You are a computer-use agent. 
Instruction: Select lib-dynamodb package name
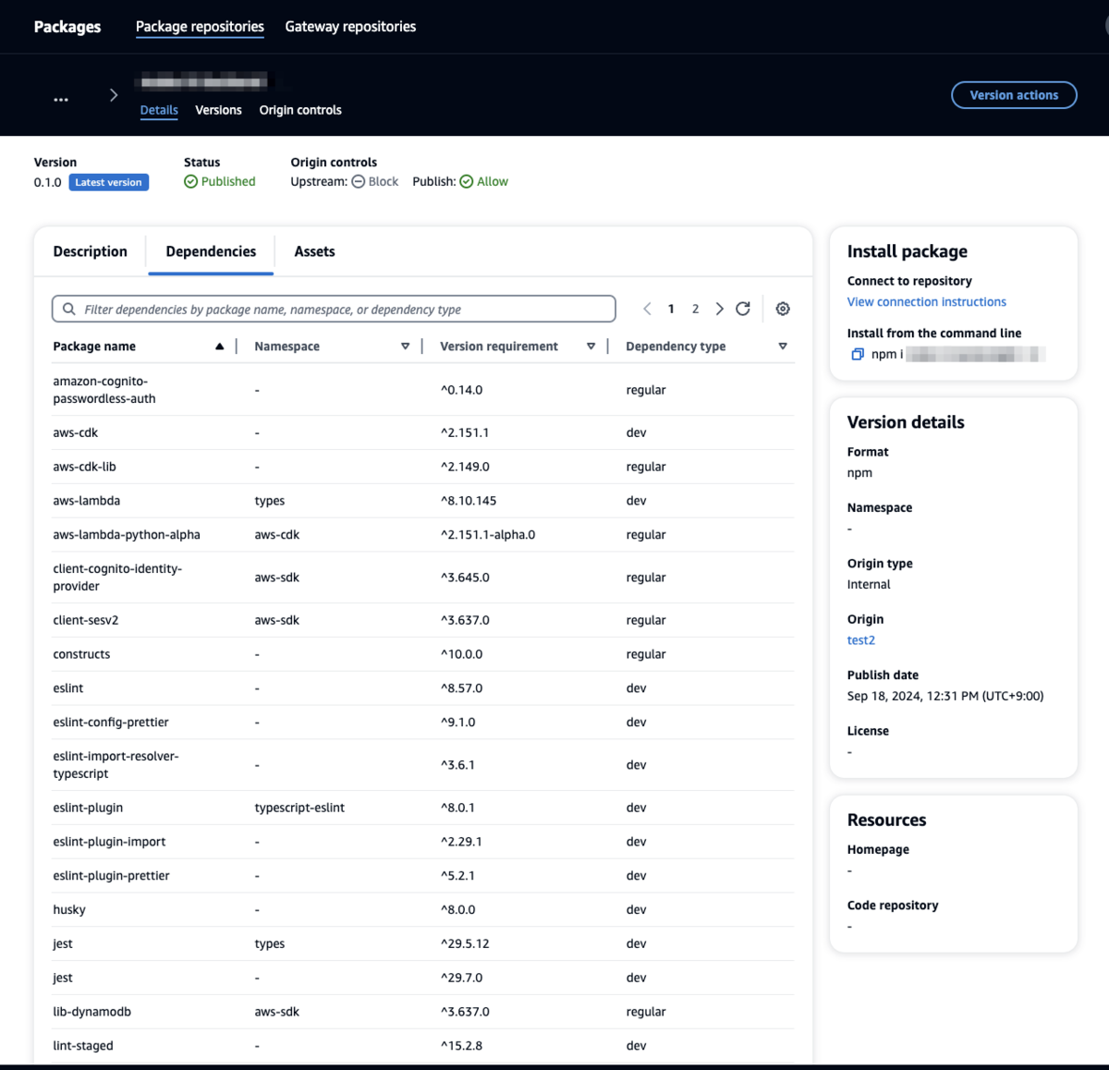[92, 1012]
